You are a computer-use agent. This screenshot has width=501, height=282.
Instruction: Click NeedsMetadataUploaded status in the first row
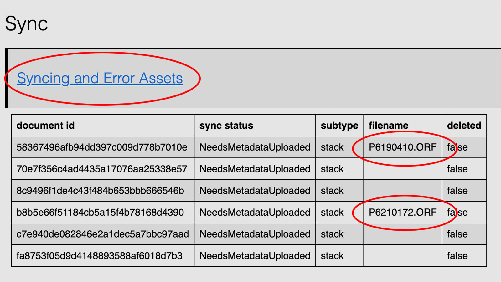pyautogui.click(x=255, y=147)
